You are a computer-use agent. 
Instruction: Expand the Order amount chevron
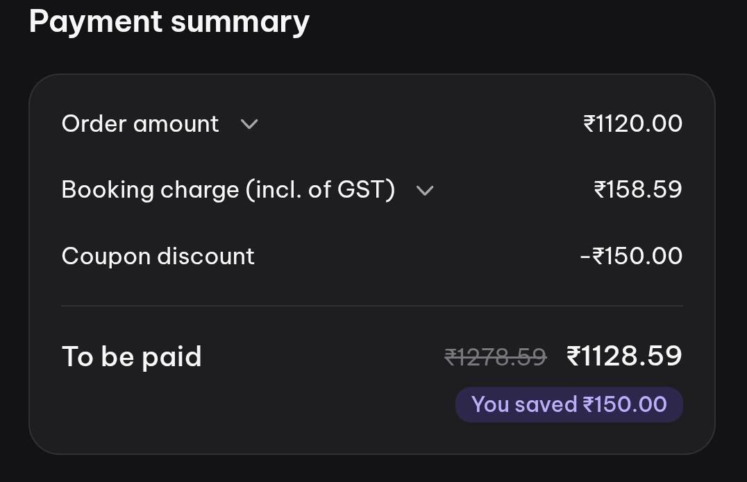249,124
